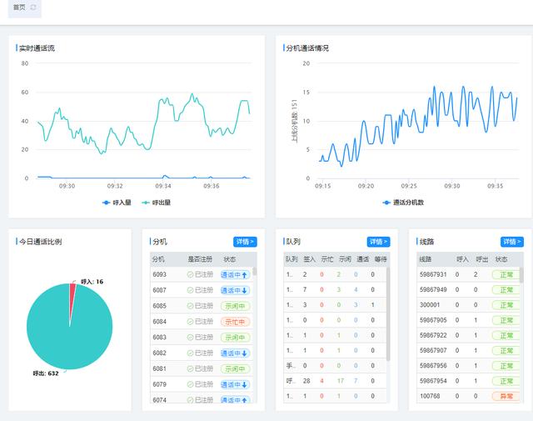Click the queue row with 28 签入

[335, 381]
